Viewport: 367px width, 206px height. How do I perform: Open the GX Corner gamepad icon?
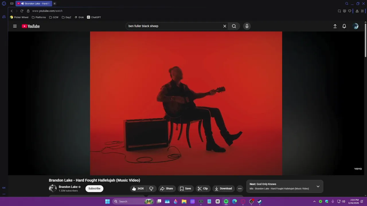[x=12, y=3]
